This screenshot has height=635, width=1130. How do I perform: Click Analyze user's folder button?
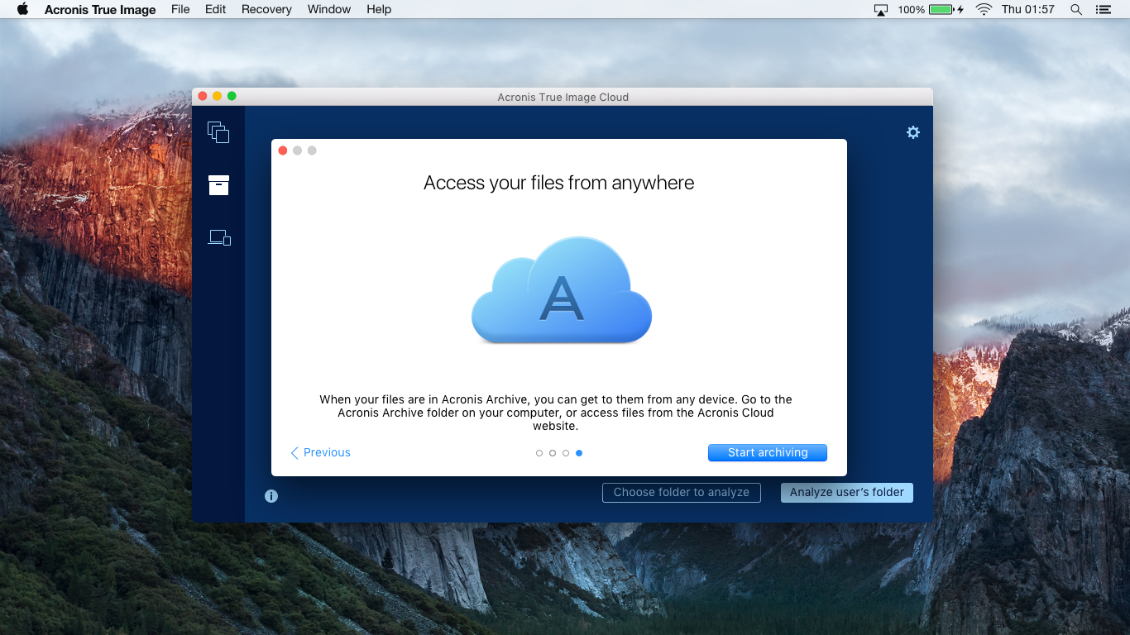click(x=847, y=492)
